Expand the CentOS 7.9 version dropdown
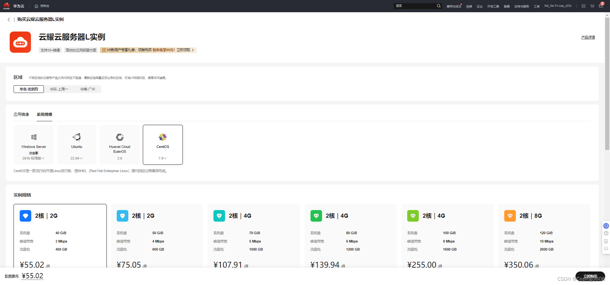Screen dimensions: 610x285 pyautogui.click(x=162, y=158)
